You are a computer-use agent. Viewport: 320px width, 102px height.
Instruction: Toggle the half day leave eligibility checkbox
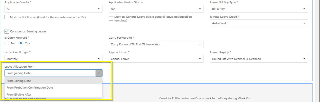coord(7,99)
